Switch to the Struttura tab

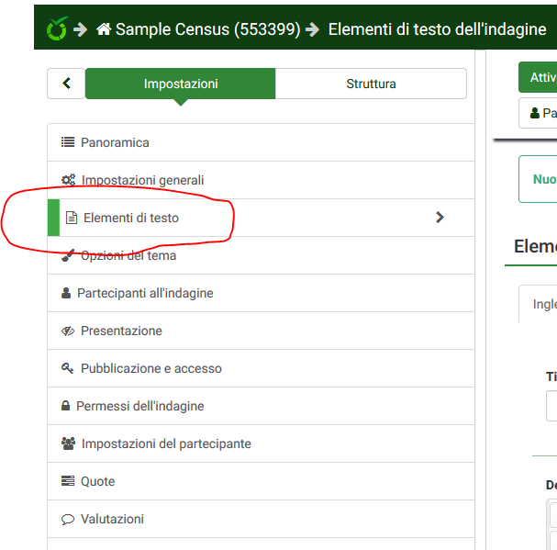[371, 84]
